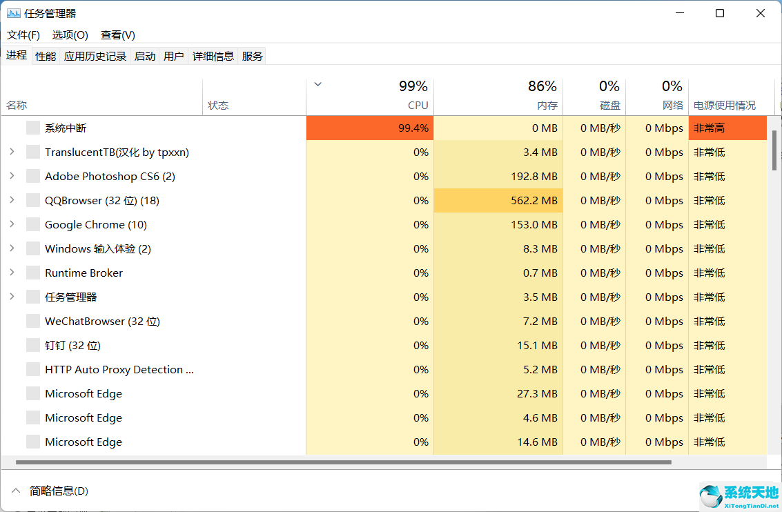Open the 启动 tab

(x=144, y=56)
